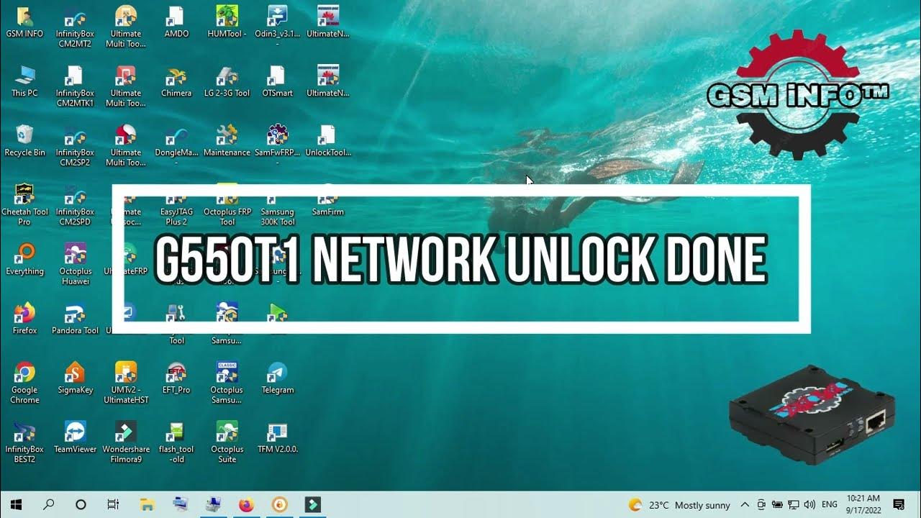Launch Wondershare Filmora9 shortcut

[x=126, y=442]
